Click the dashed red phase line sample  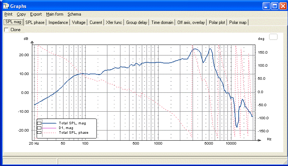[x=49, y=133]
